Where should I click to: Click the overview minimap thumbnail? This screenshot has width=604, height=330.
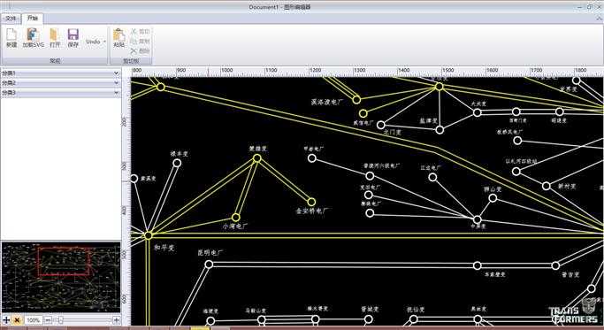61,277
